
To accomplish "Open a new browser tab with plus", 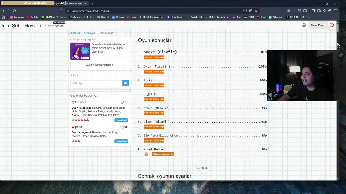I will tap(92, 4).
